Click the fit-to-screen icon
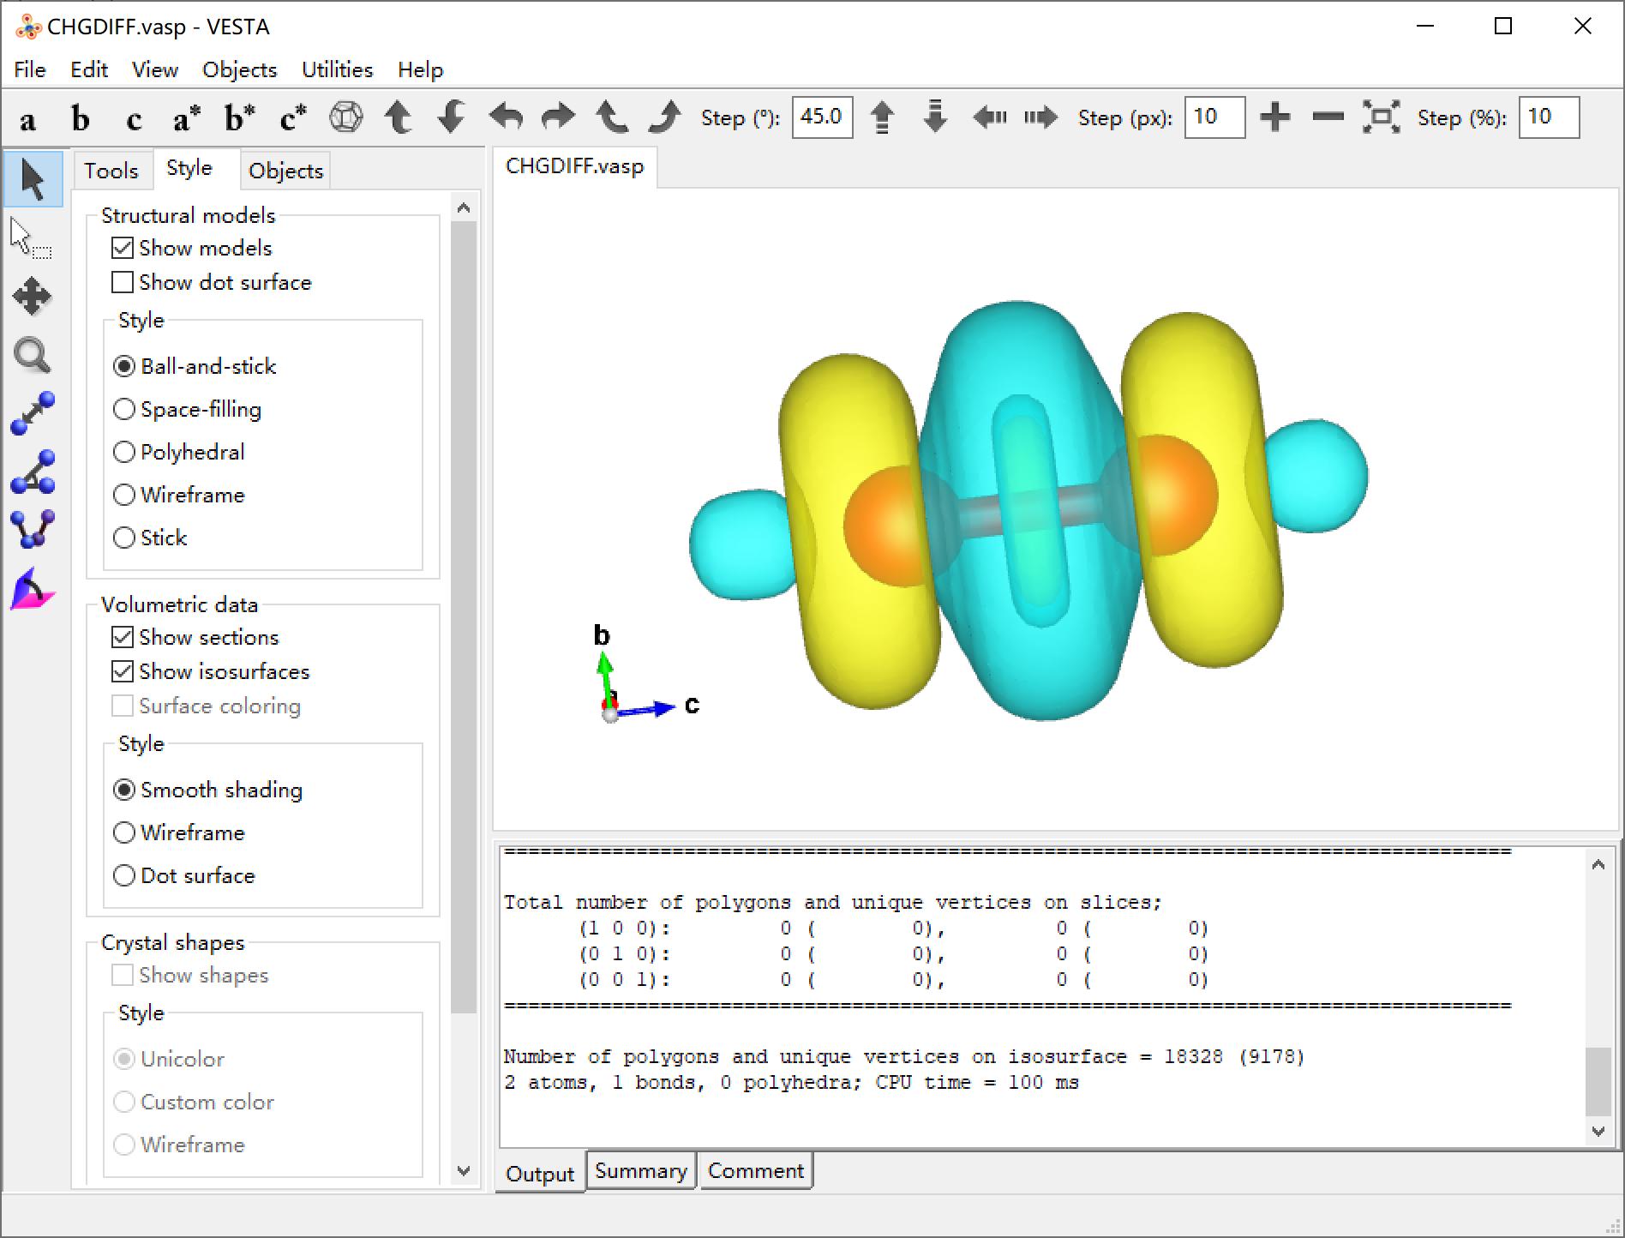 (x=1381, y=117)
